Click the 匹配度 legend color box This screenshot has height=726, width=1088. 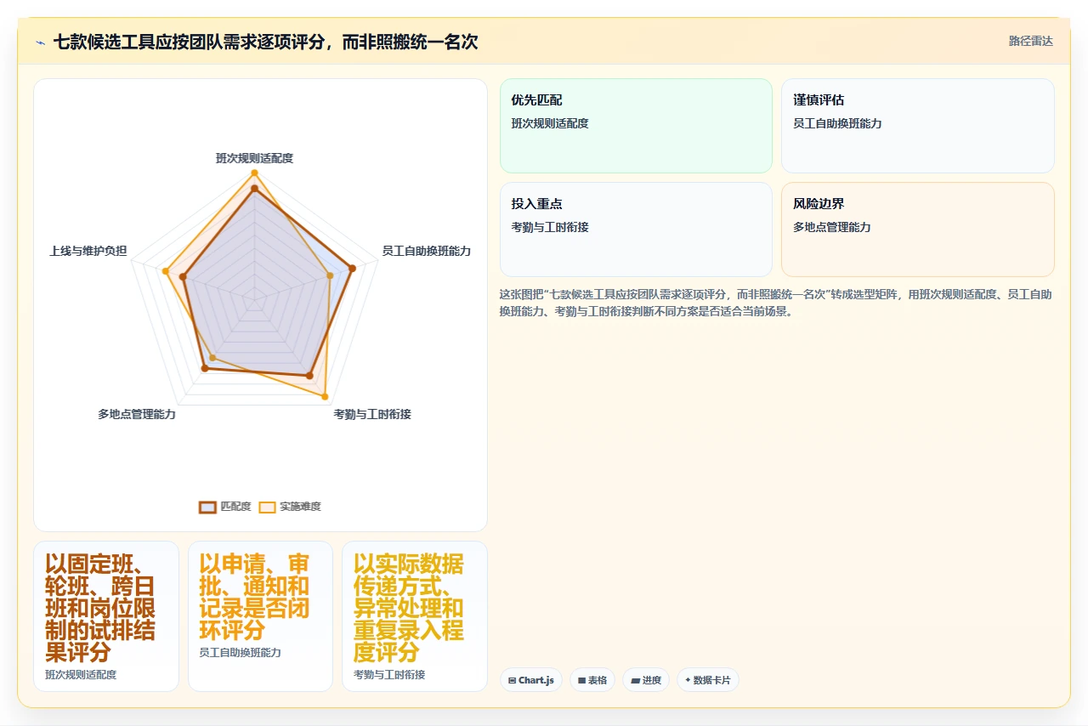pos(207,507)
